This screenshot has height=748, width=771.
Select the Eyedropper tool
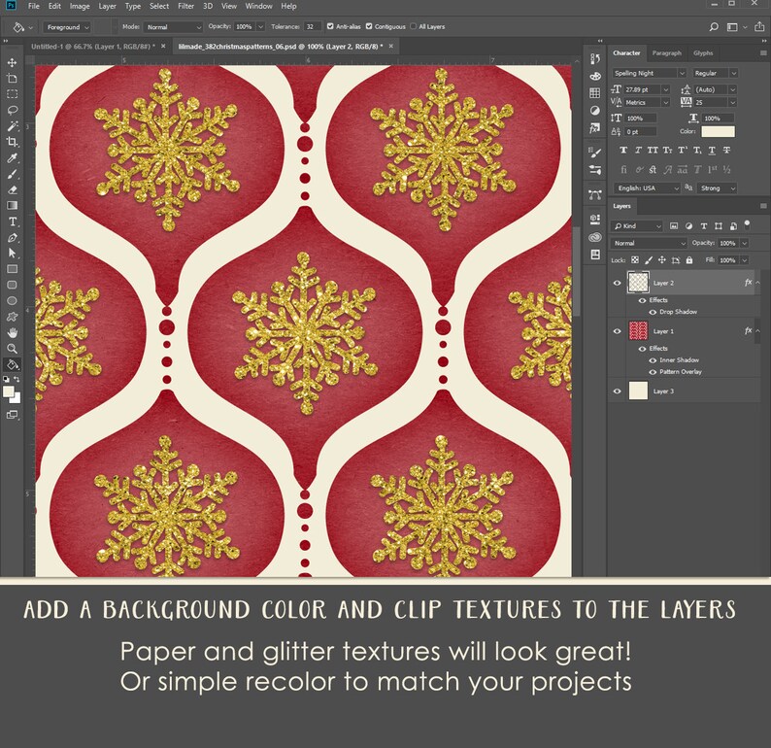tap(13, 158)
